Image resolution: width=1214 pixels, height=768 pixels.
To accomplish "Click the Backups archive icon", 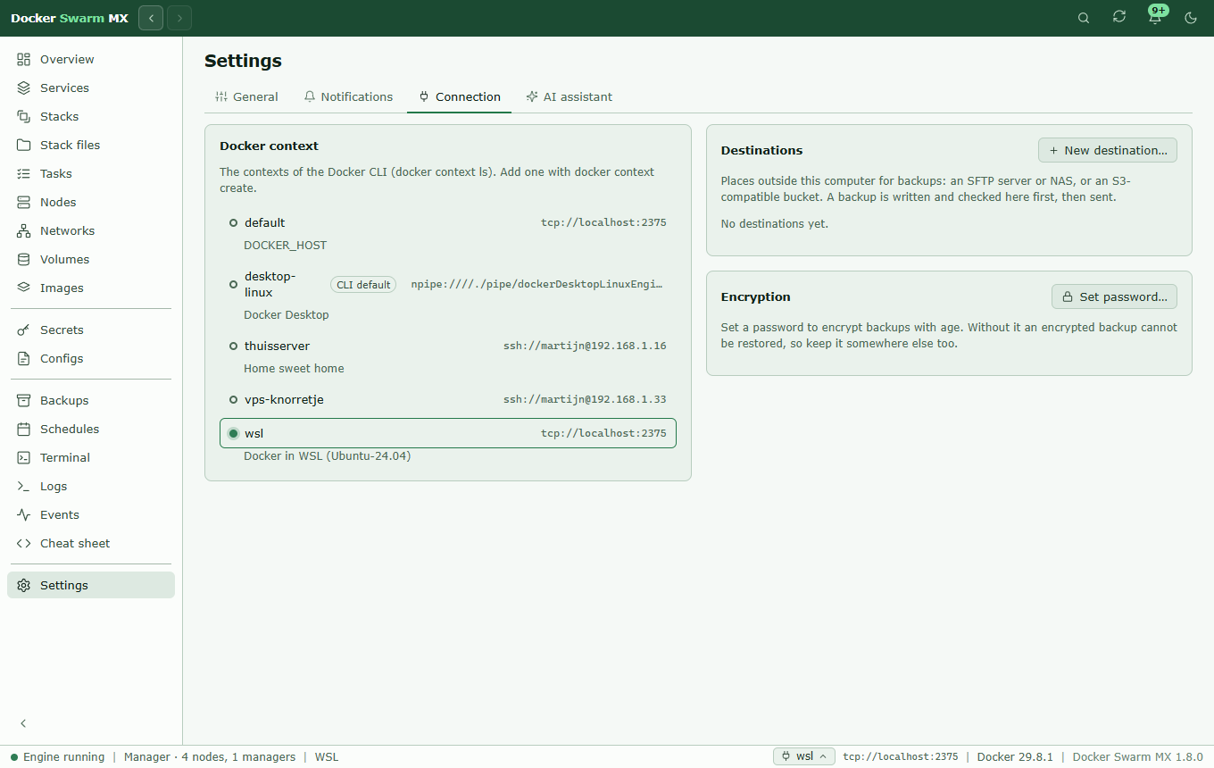I will 24,400.
